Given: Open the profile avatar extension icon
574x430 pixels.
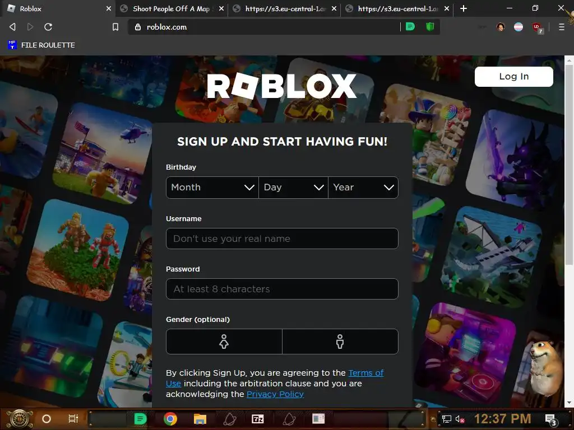Looking at the screenshot, I should (x=501, y=27).
